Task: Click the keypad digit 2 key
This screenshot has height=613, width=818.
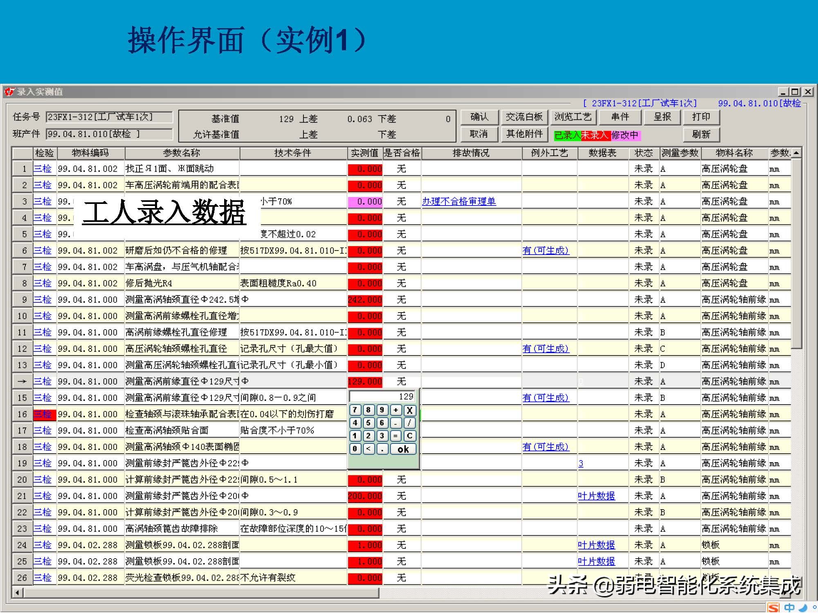Action: tap(369, 436)
